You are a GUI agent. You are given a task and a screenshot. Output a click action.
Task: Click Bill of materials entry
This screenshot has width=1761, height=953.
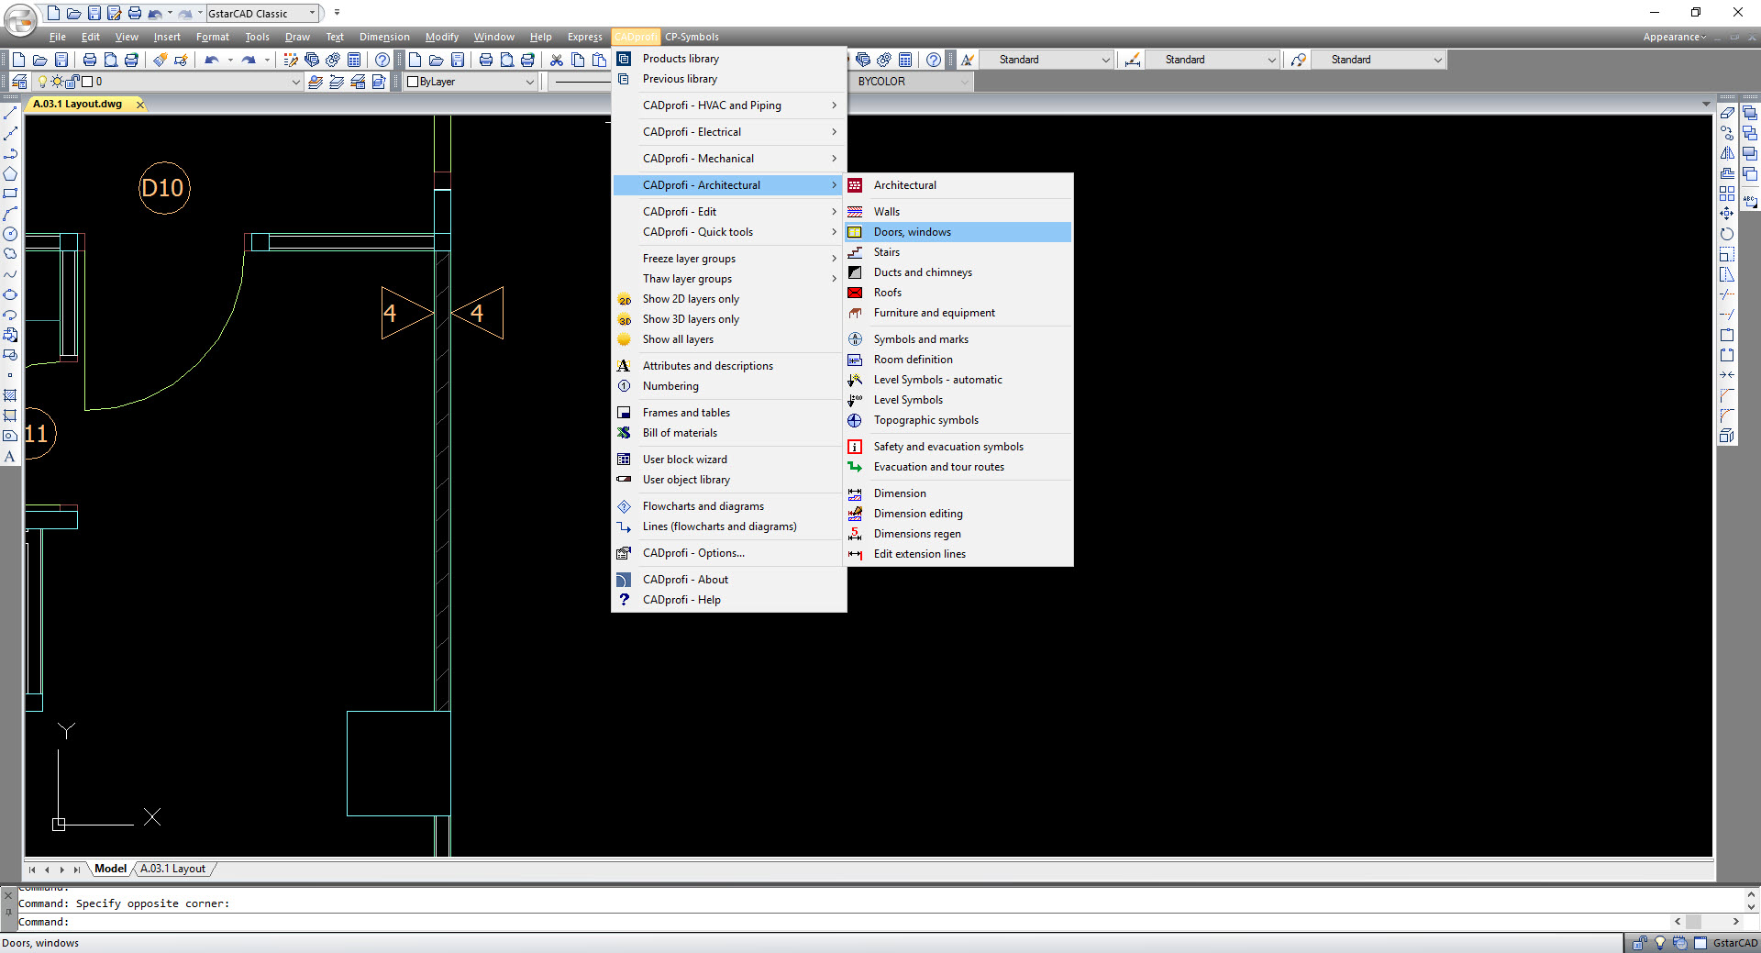click(x=728, y=433)
